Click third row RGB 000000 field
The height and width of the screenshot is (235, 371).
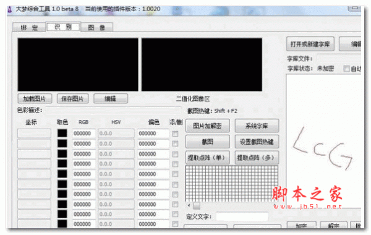84,154
